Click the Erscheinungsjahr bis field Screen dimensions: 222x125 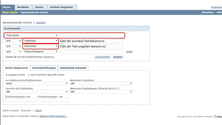point(53,100)
